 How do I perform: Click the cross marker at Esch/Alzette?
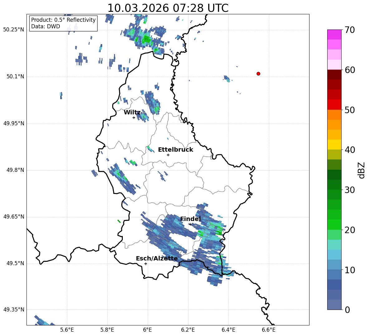pos(146,264)
